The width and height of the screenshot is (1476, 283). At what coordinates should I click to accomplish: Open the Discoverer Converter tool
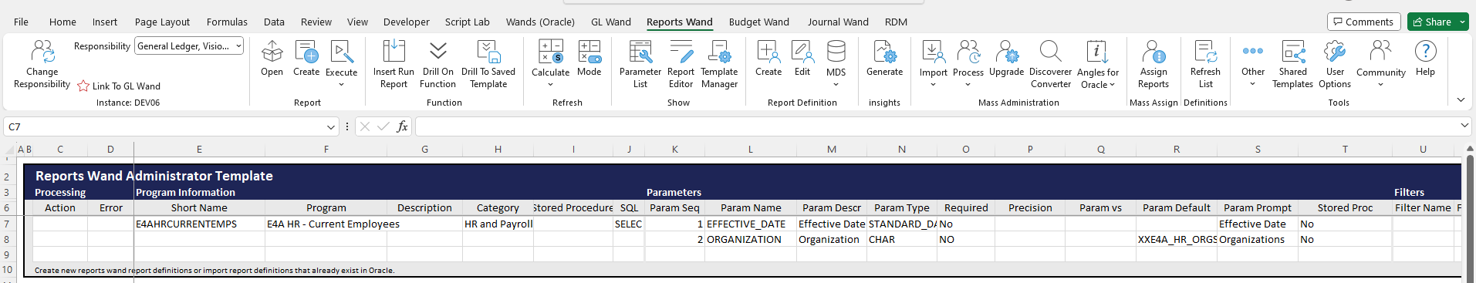[x=1050, y=65]
